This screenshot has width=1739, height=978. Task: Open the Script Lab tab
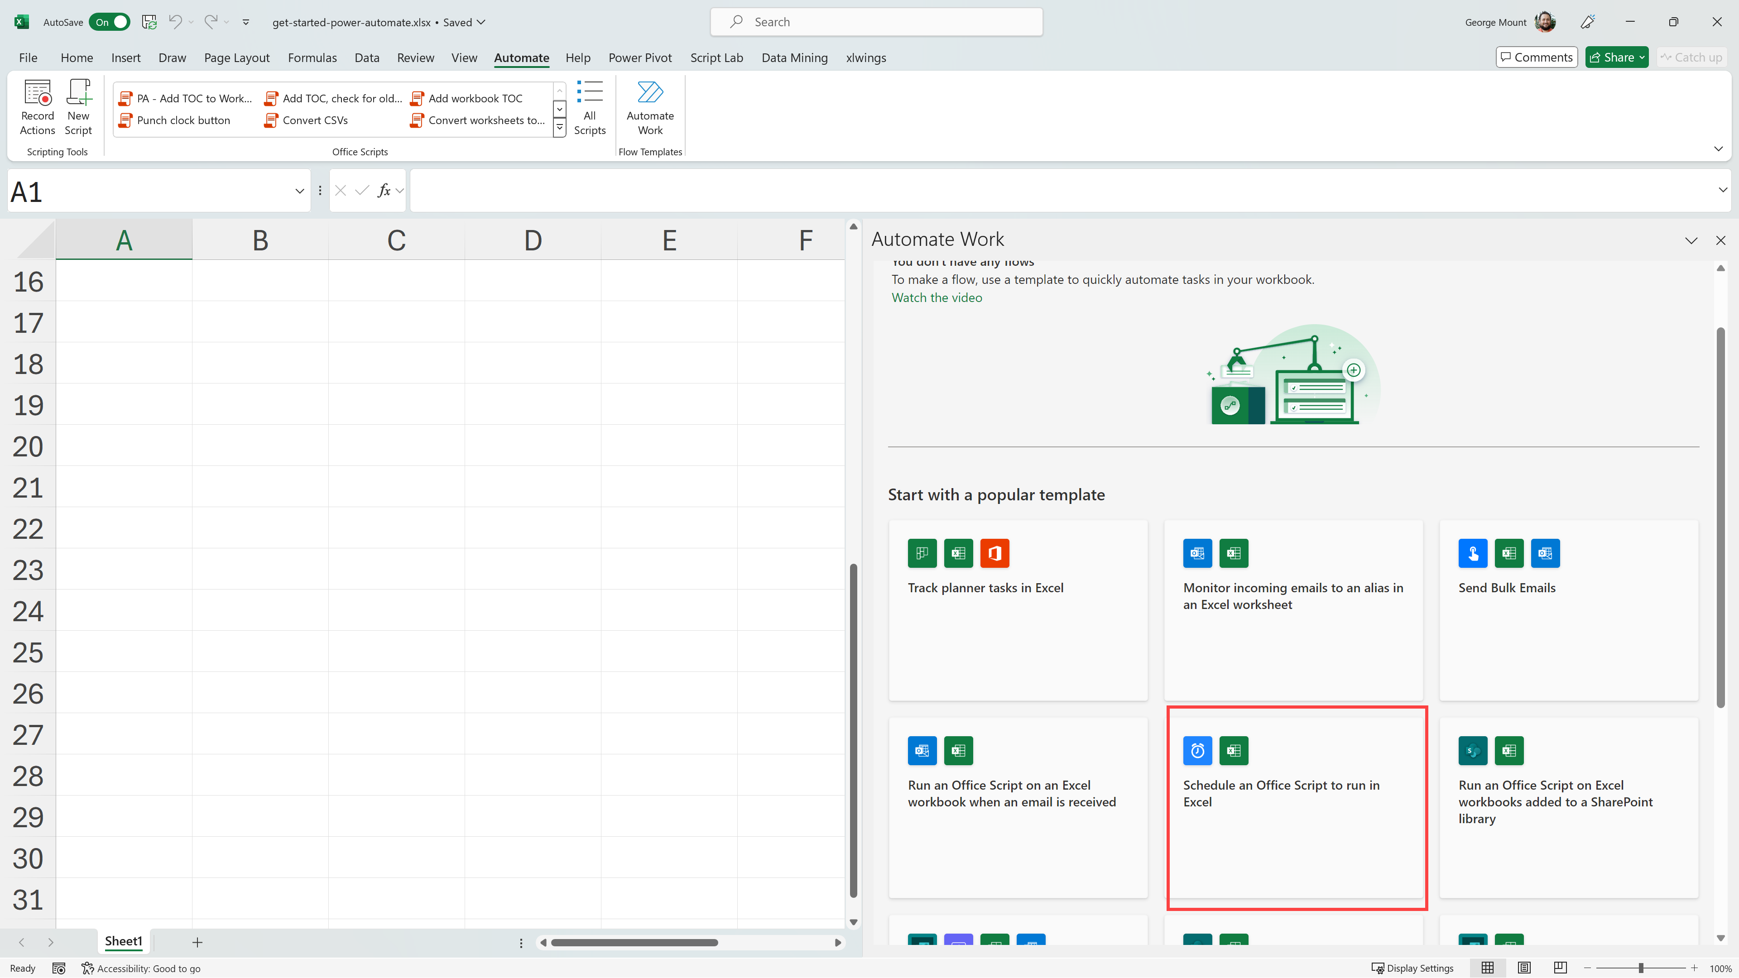pyautogui.click(x=716, y=58)
